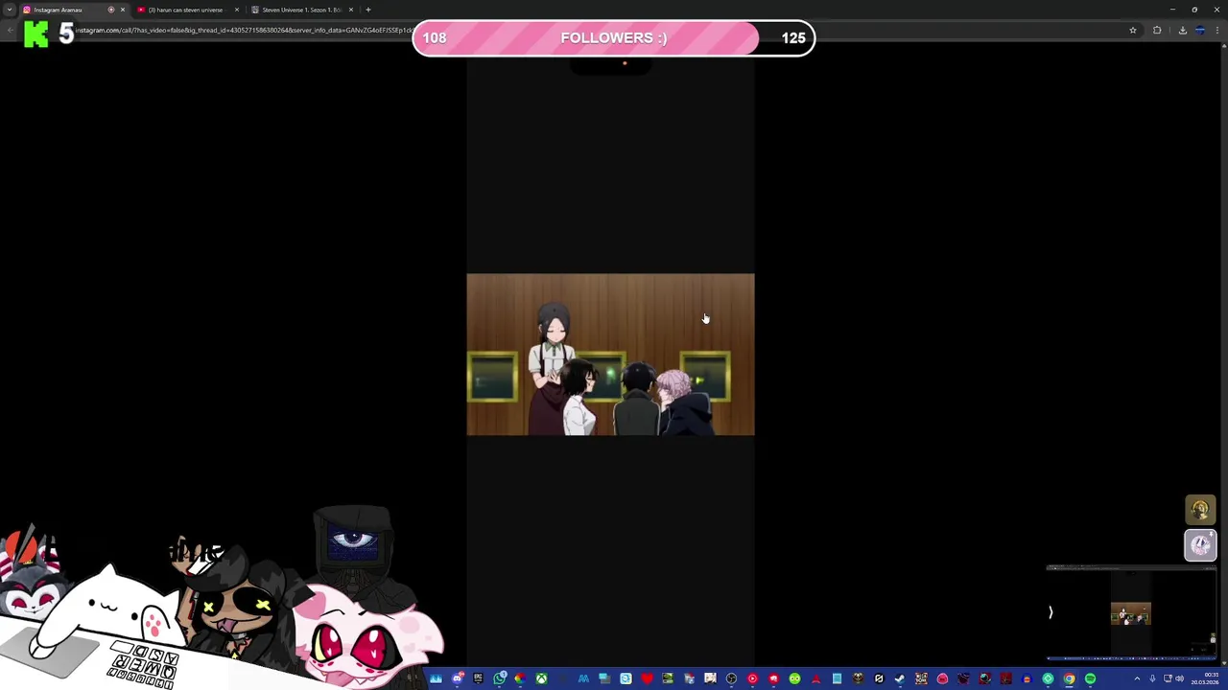The width and height of the screenshot is (1228, 690).
Task: Open the QR-pattern taskbar icon
Action: [920, 678]
